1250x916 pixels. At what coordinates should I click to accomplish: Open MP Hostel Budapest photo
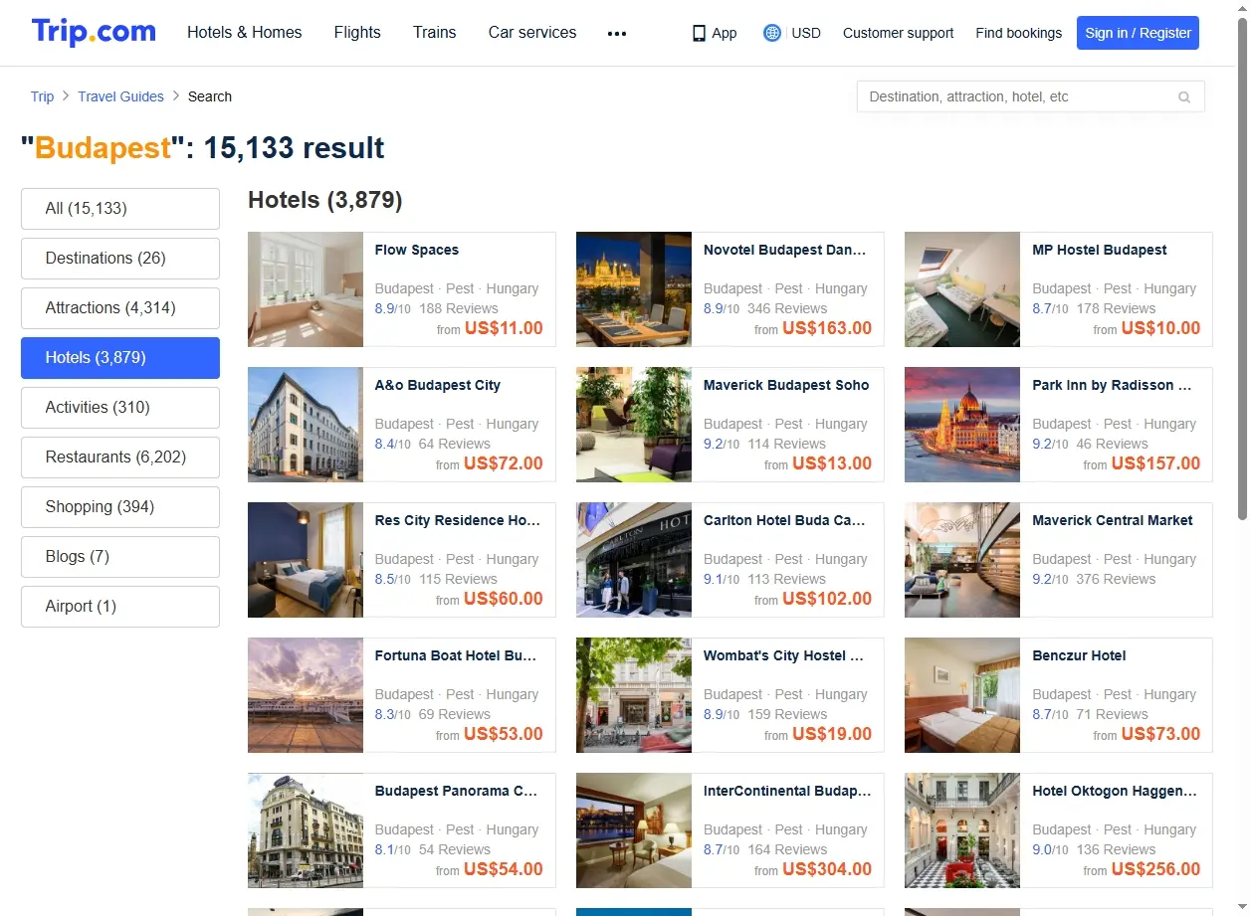pos(962,289)
